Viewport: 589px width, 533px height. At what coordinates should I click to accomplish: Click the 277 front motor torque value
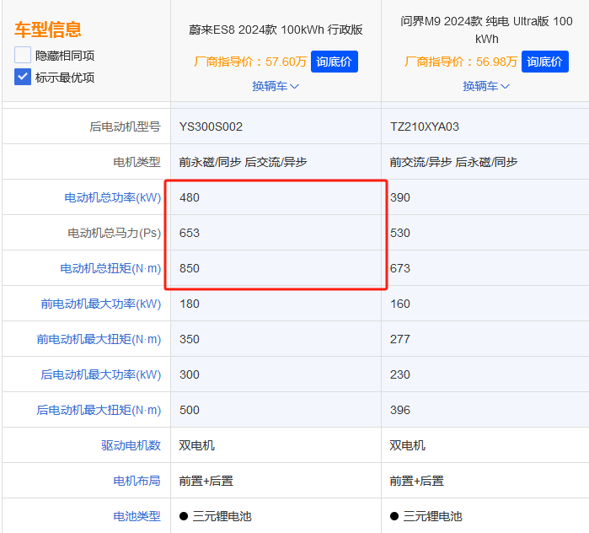coord(400,339)
